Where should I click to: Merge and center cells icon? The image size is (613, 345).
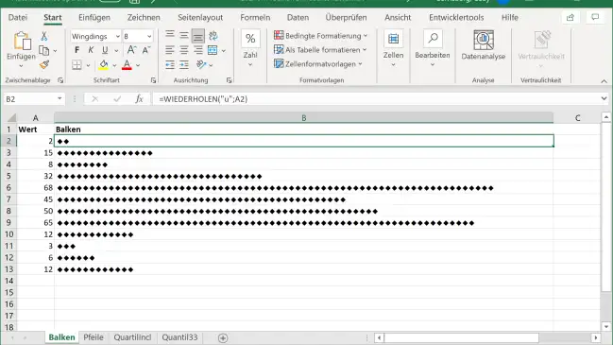tap(213, 50)
